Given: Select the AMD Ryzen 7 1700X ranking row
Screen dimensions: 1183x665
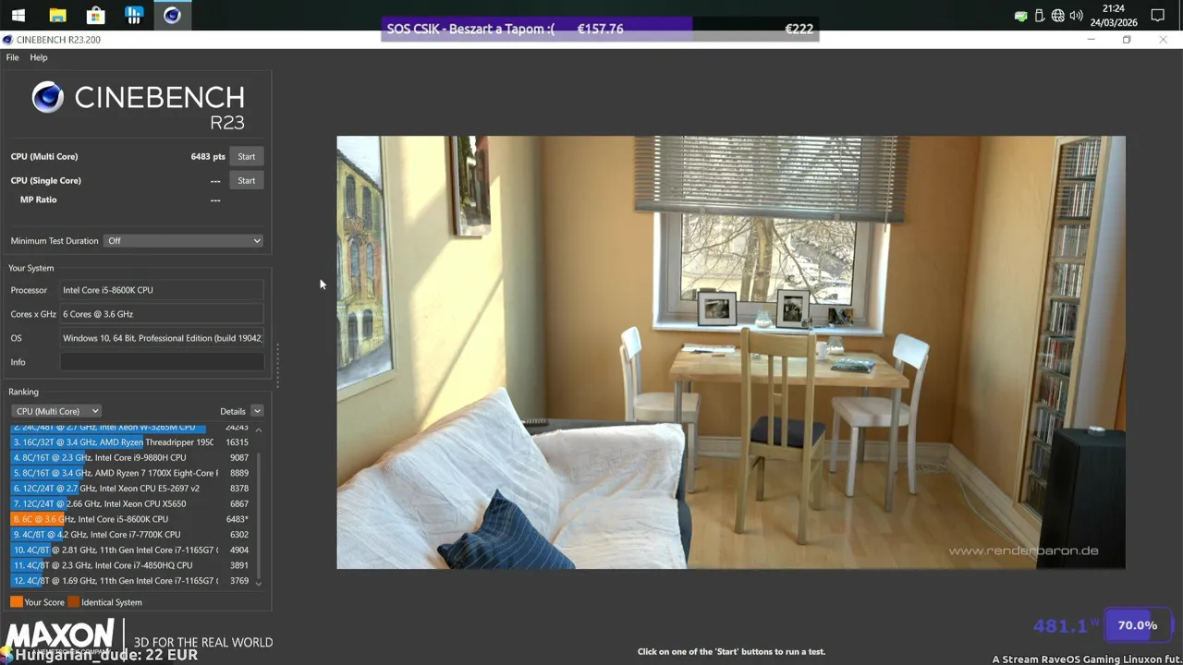Looking at the screenshot, I should (130, 473).
